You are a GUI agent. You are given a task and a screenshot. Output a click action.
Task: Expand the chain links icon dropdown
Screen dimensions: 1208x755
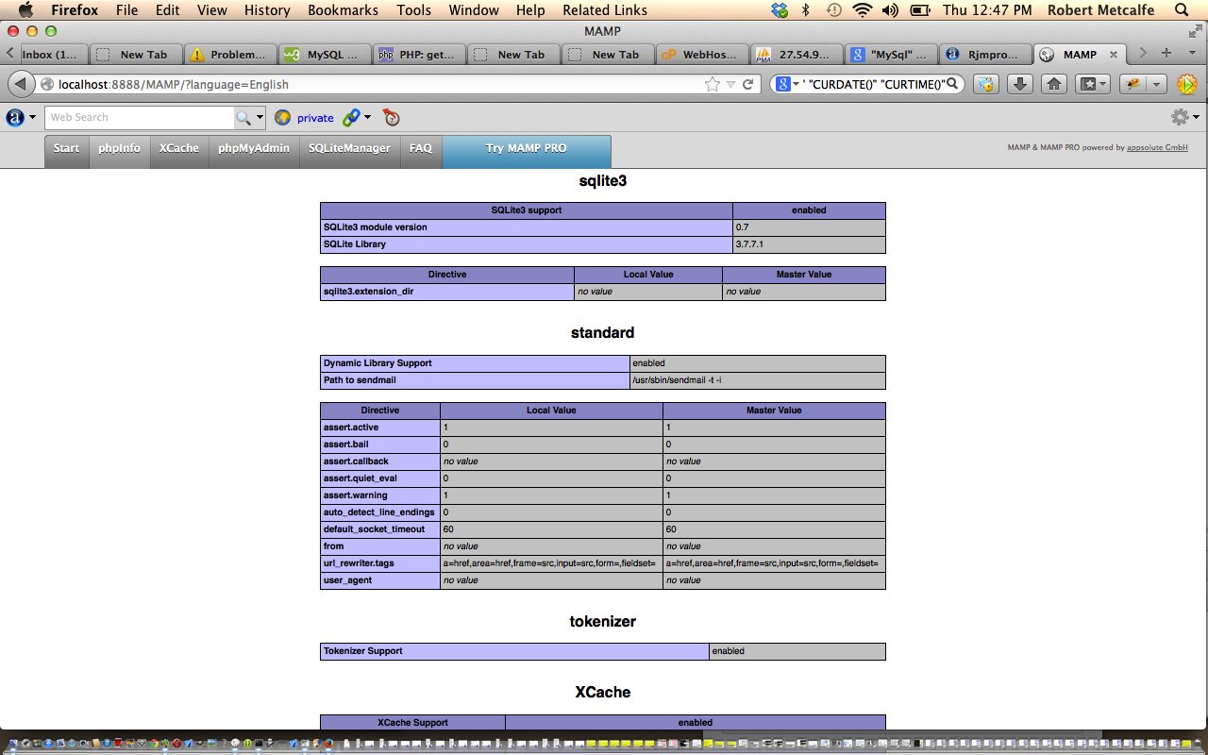click(x=367, y=117)
